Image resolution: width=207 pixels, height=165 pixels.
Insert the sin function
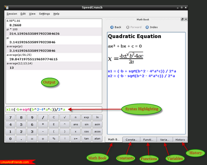pos(87,125)
